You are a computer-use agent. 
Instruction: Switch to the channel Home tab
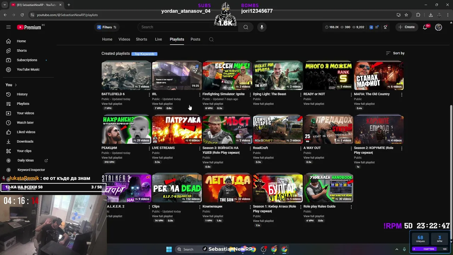tap(107, 39)
